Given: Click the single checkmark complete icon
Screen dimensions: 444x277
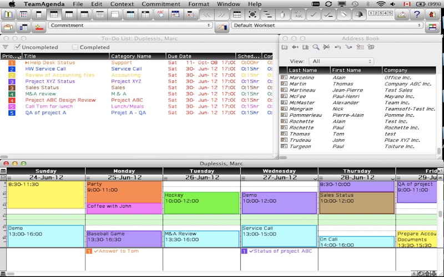Looking at the screenshot, I should 313,14.
